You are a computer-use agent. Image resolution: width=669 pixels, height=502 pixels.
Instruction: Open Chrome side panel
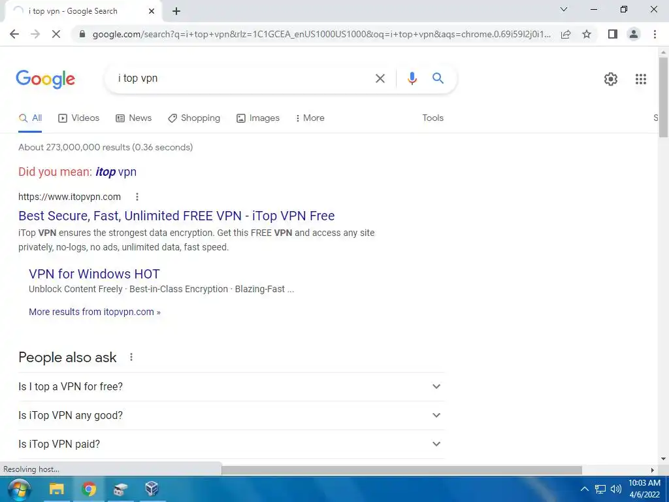tap(613, 34)
